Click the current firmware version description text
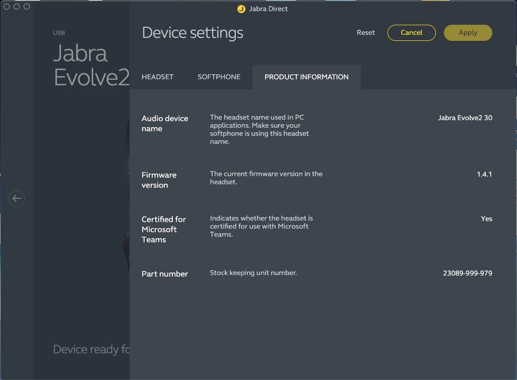This screenshot has width=517, height=380. click(x=266, y=178)
